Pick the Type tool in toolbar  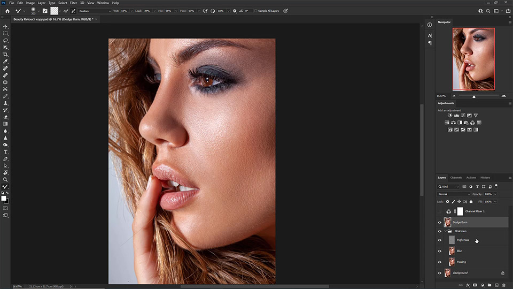coord(5,152)
